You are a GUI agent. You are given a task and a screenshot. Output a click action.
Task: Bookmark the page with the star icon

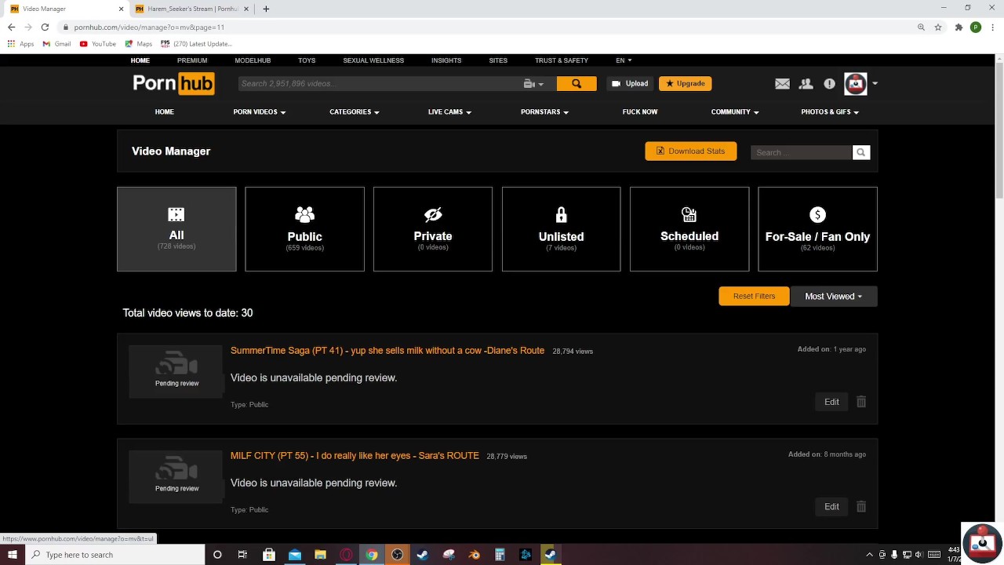pos(938,27)
